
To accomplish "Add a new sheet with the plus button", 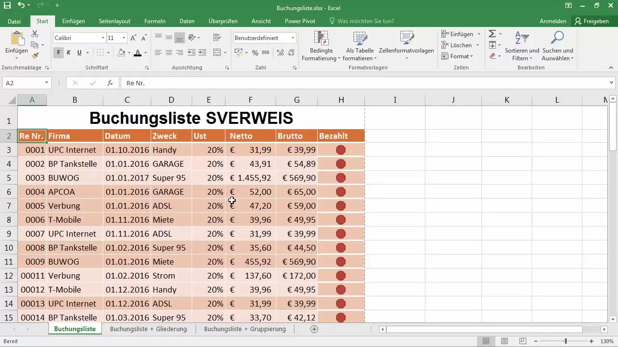I will point(314,329).
